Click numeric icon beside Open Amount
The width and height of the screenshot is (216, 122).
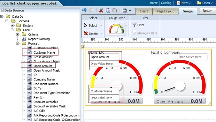[29, 66]
